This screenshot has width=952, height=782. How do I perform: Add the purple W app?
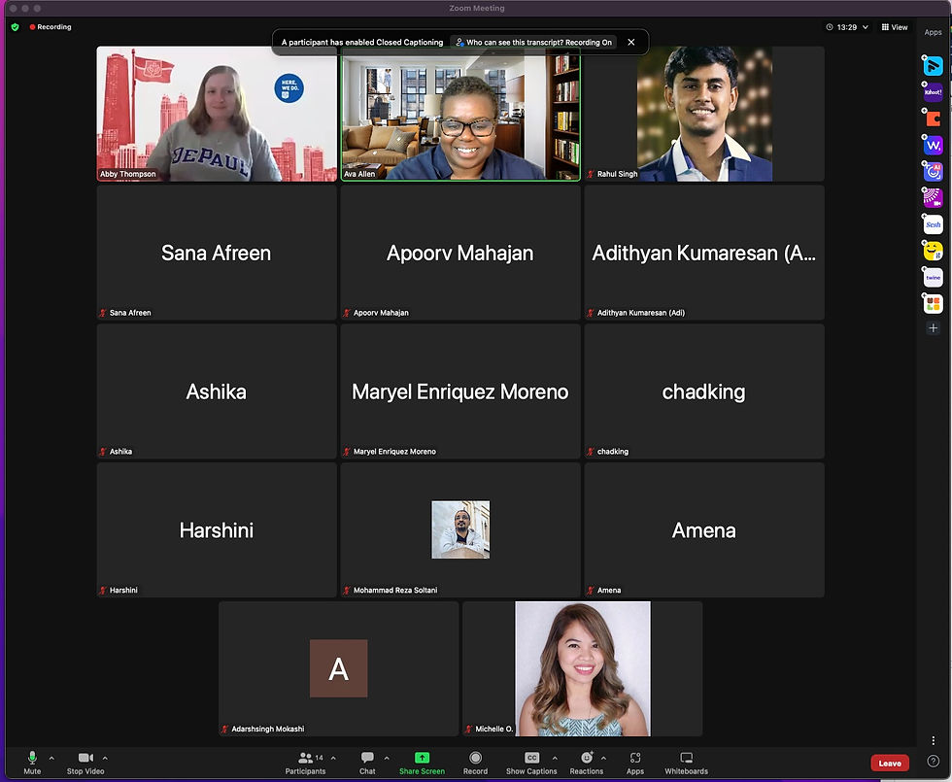pyautogui.click(x=933, y=145)
